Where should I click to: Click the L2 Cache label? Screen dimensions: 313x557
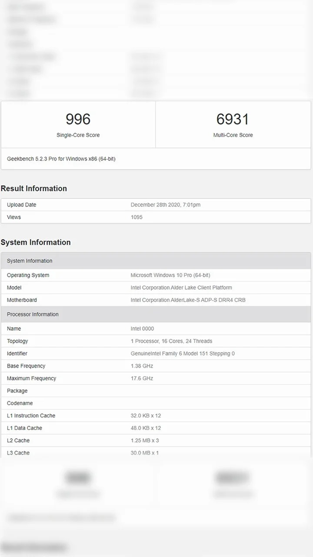(18, 440)
